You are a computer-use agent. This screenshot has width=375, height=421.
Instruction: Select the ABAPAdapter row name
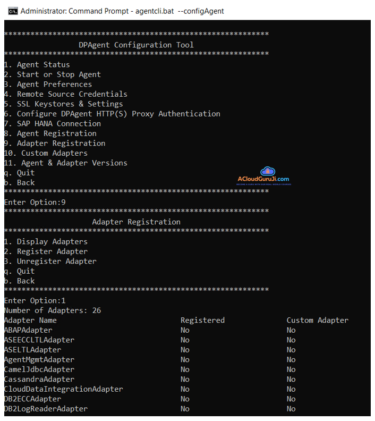28,330
